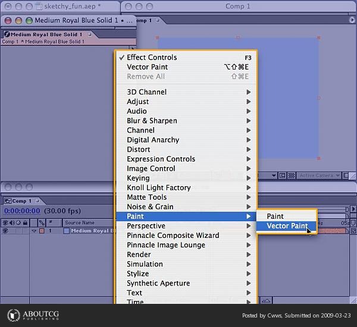This screenshot has height=327, width=357.
Task: Open the Audio effects submenu
Action: pyautogui.click(x=186, y=111)
